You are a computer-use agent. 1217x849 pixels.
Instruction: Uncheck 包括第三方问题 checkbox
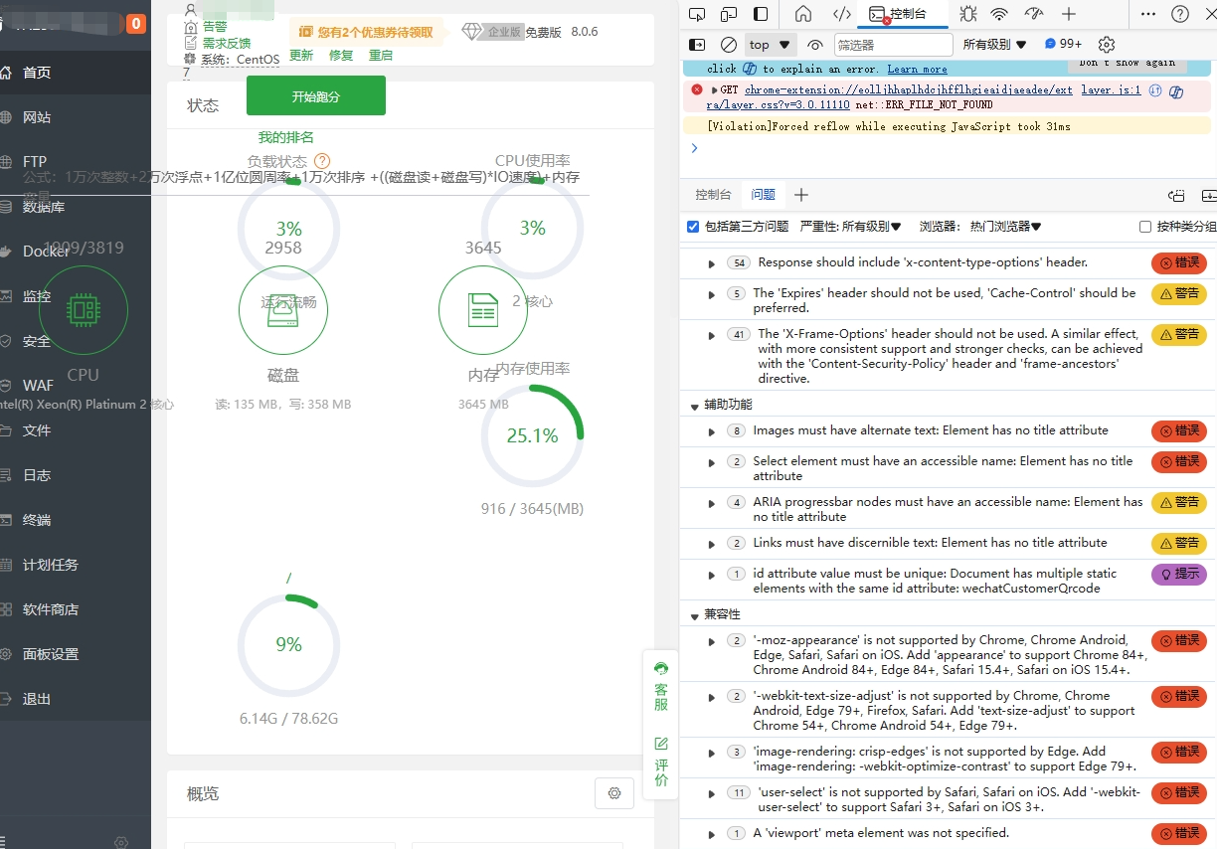[x=693, y=227]
